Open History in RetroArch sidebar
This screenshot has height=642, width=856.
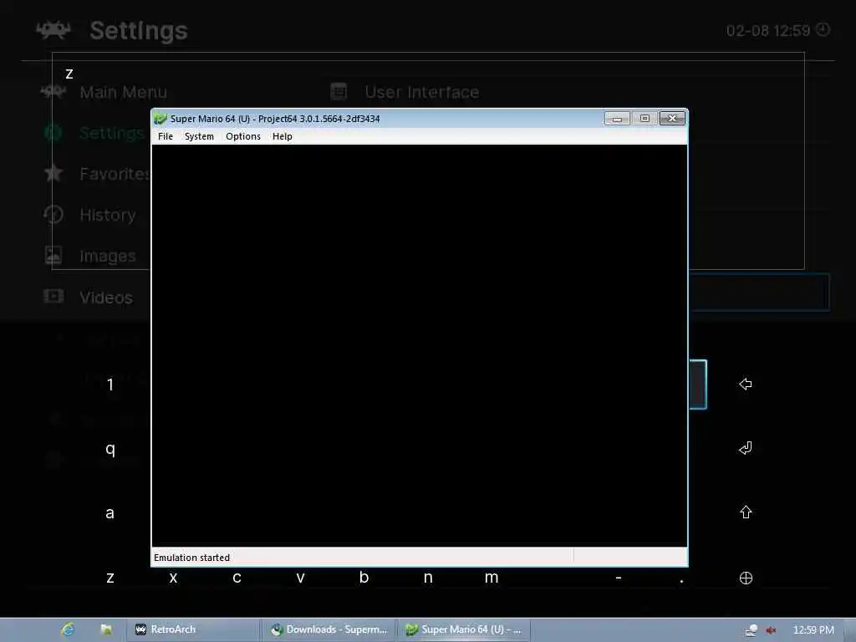pyautogui.click(x=108, y=215)
